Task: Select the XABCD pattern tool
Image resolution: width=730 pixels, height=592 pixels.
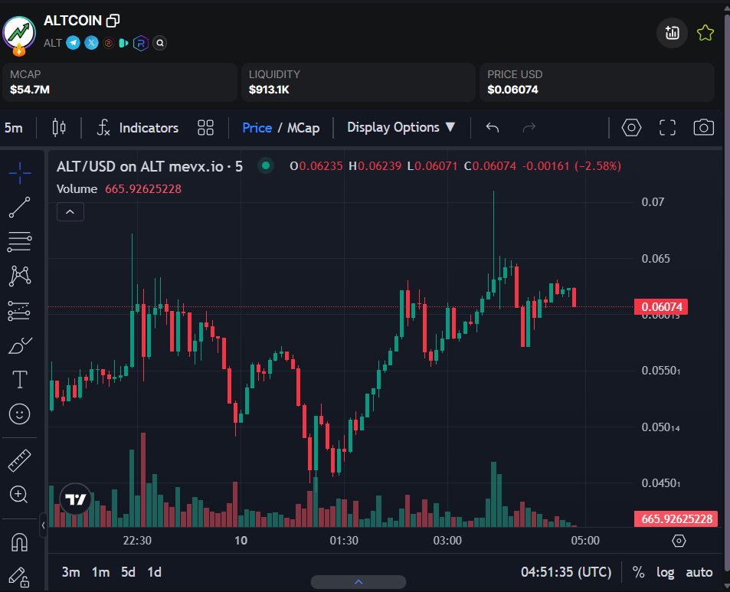Action: coord(20,276)
